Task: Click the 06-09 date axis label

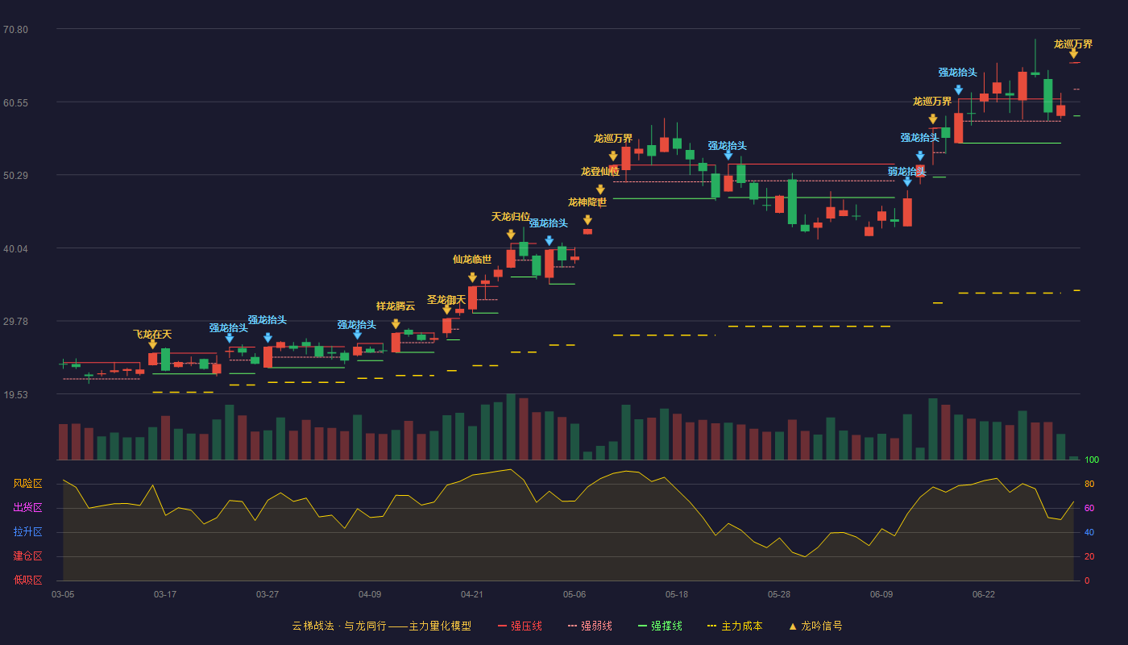Action: pyautogui.click(x=881, y=594)
